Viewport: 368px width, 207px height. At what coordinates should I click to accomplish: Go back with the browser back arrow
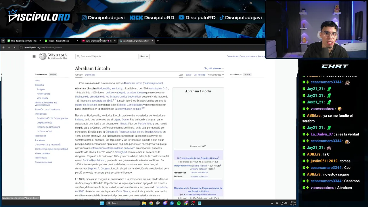pyautogui.click(x=3, y=47)
